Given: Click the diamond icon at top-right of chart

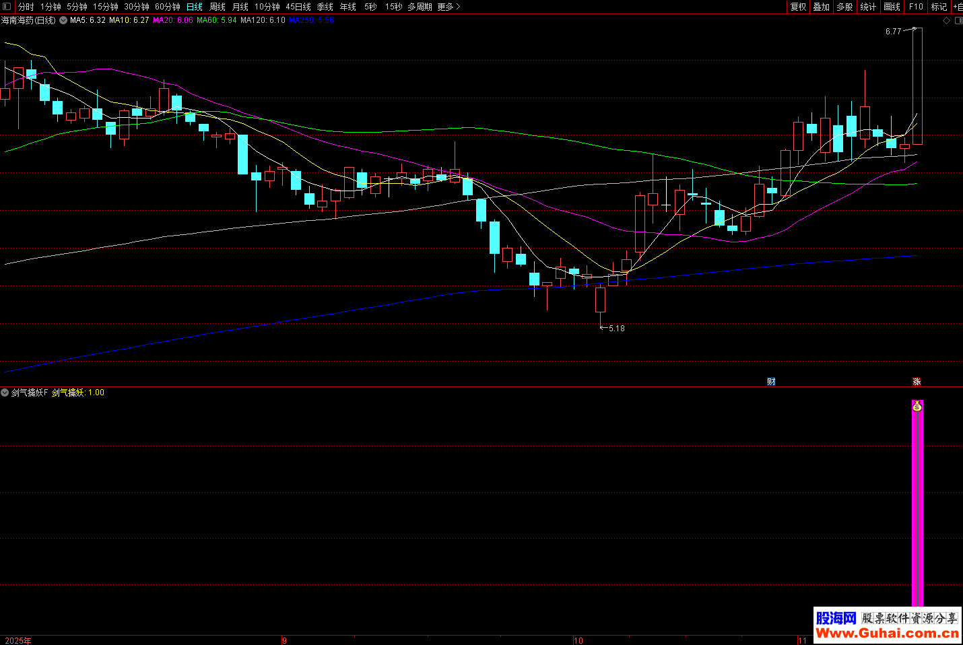Looking at the screenshot, I should pos(946,21).
